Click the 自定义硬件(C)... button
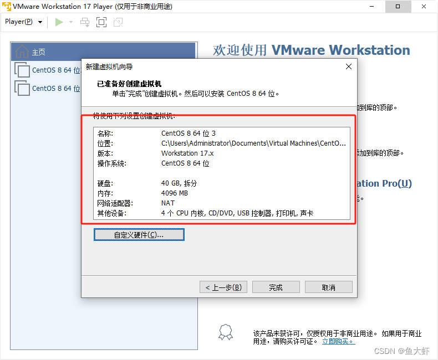Screen dimensions: 438x360 (139, 235)
